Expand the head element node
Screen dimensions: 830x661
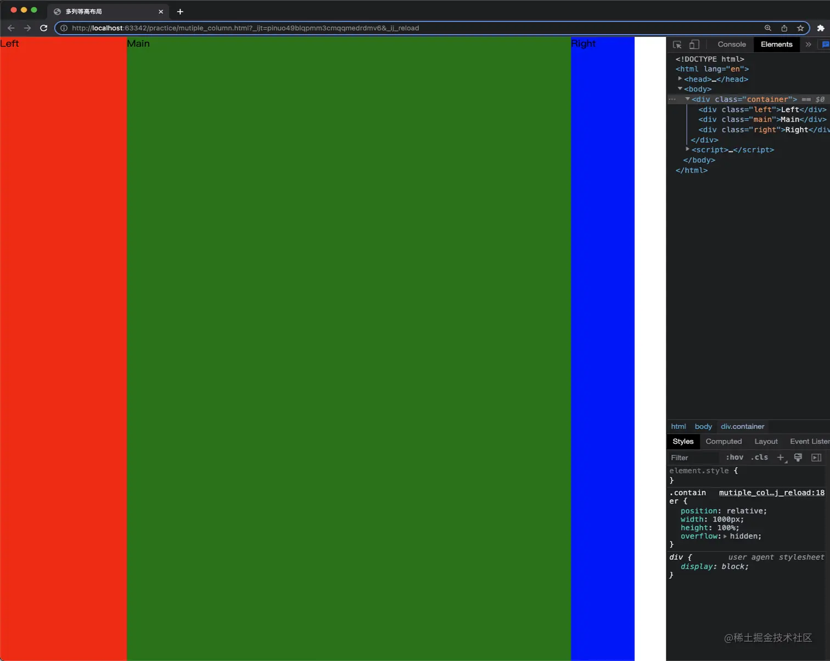[x=680, y=79]
